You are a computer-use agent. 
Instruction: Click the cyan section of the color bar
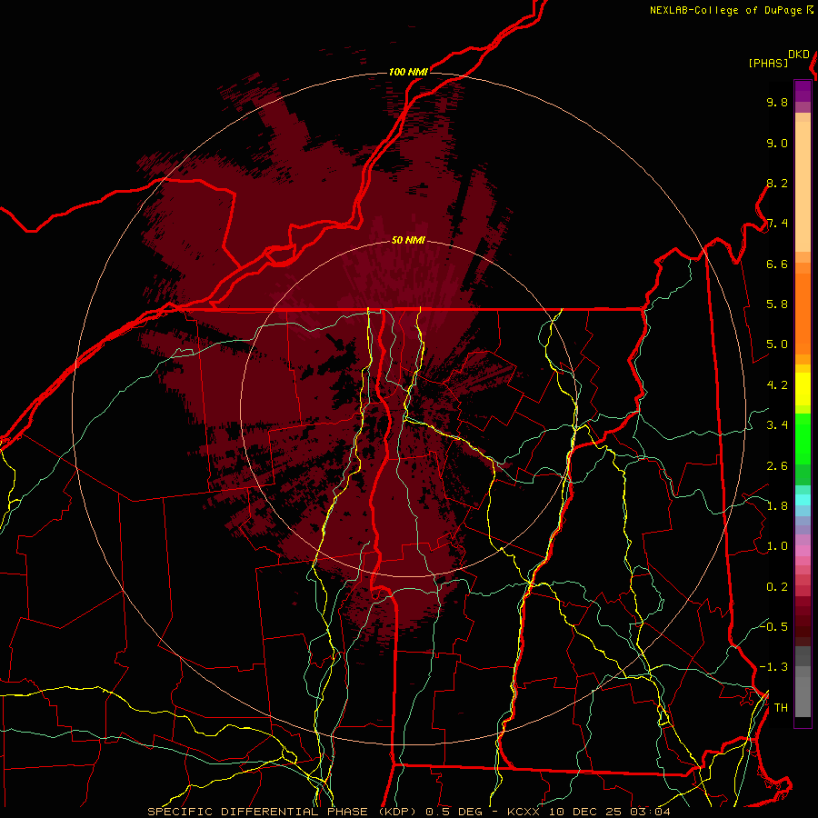[x=803, y=500]
